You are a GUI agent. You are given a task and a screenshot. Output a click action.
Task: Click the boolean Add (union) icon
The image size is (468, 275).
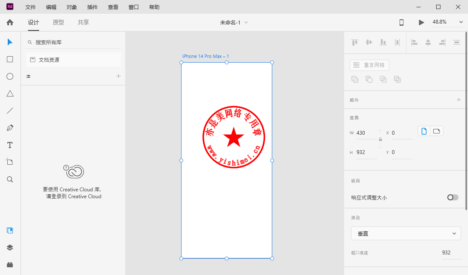(354, 79)
